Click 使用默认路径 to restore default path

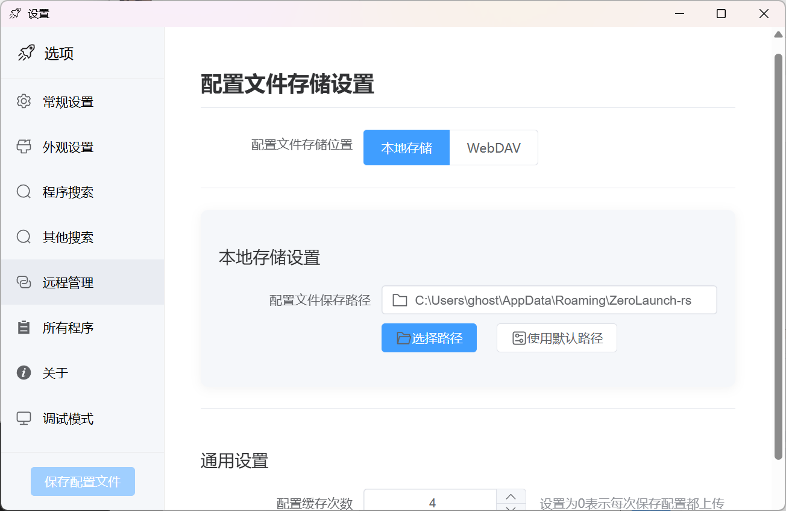[556, 338]
